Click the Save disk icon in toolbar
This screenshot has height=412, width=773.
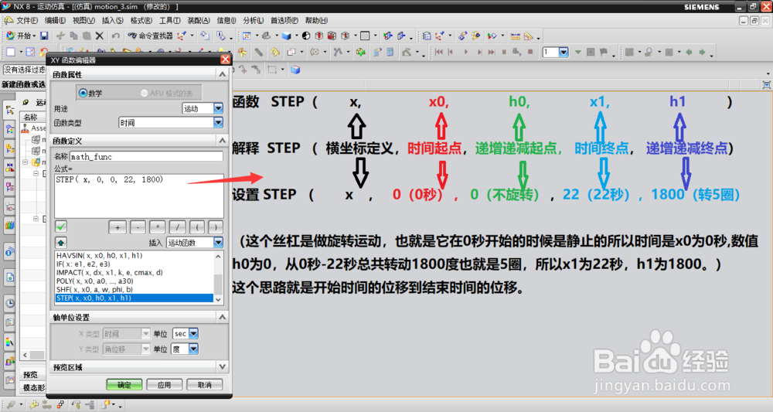coord(44,36)
